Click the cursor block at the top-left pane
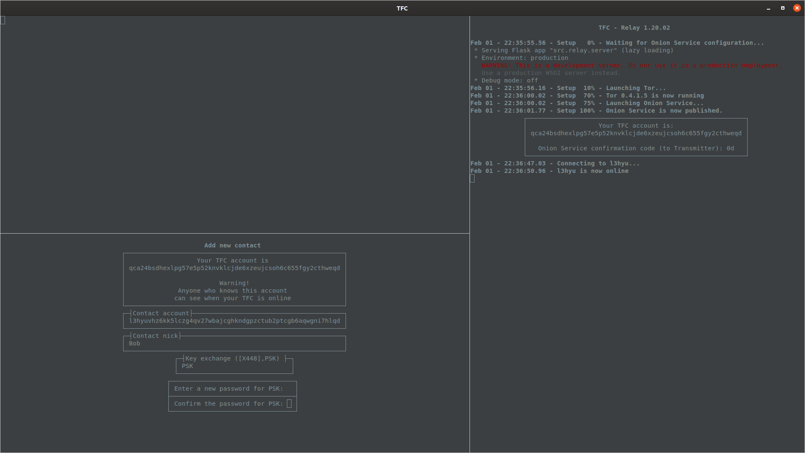The width and height of the screenshot is (805, 453). [x=3, y=20]
